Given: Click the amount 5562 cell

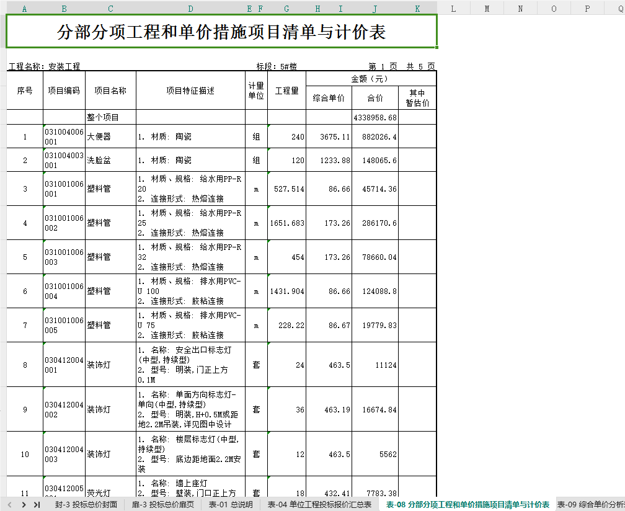Looking at the screenshot, I should point(375,453).
